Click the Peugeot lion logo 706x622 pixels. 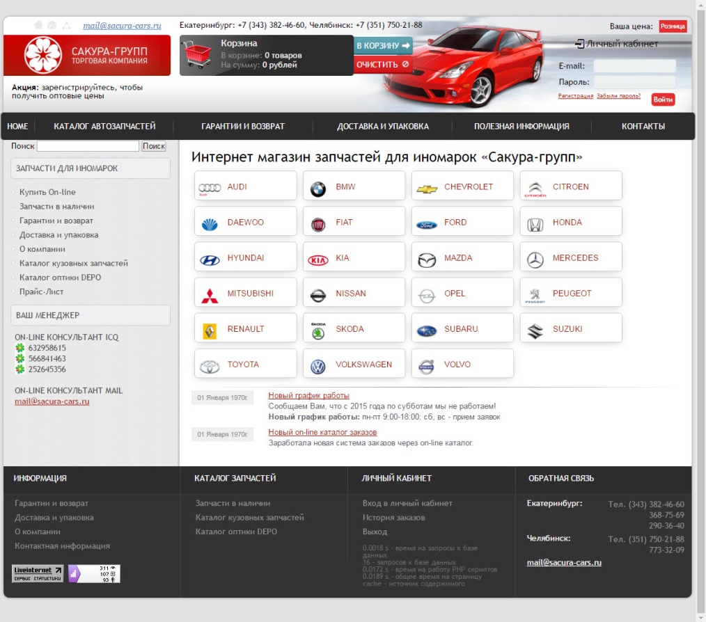(535, 295)
